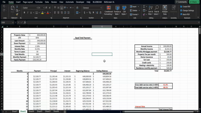201x113 pixels.
Task: Click the Insert Function fx icon
Action: [x=25, y=22]
